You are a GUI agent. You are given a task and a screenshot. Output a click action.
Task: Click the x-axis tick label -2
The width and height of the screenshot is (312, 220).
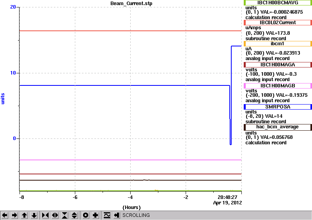pyautogui.click(x=186, y=197)
